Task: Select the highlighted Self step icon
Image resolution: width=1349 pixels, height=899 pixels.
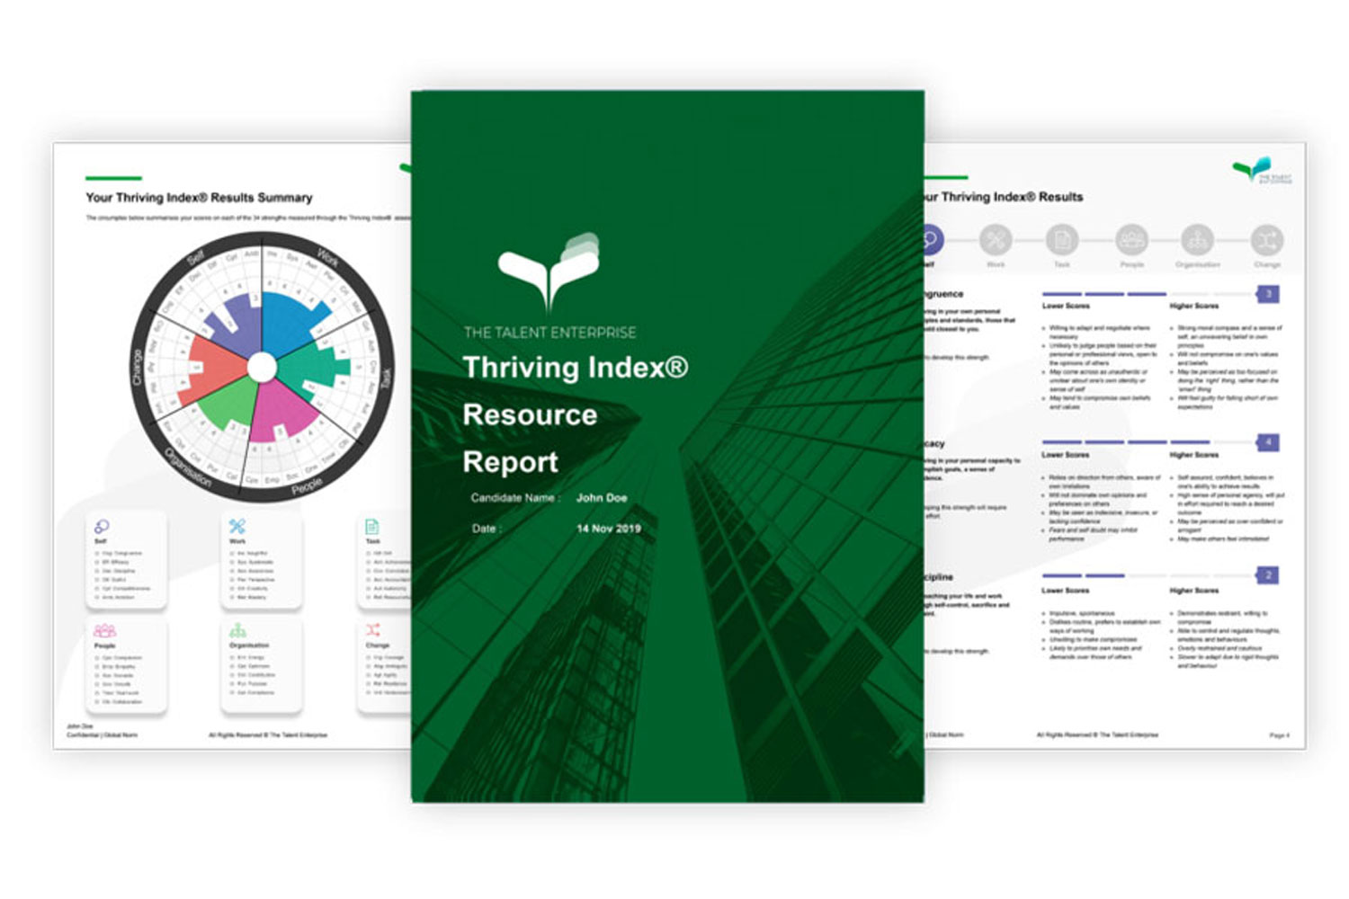Action: point(932,241)
